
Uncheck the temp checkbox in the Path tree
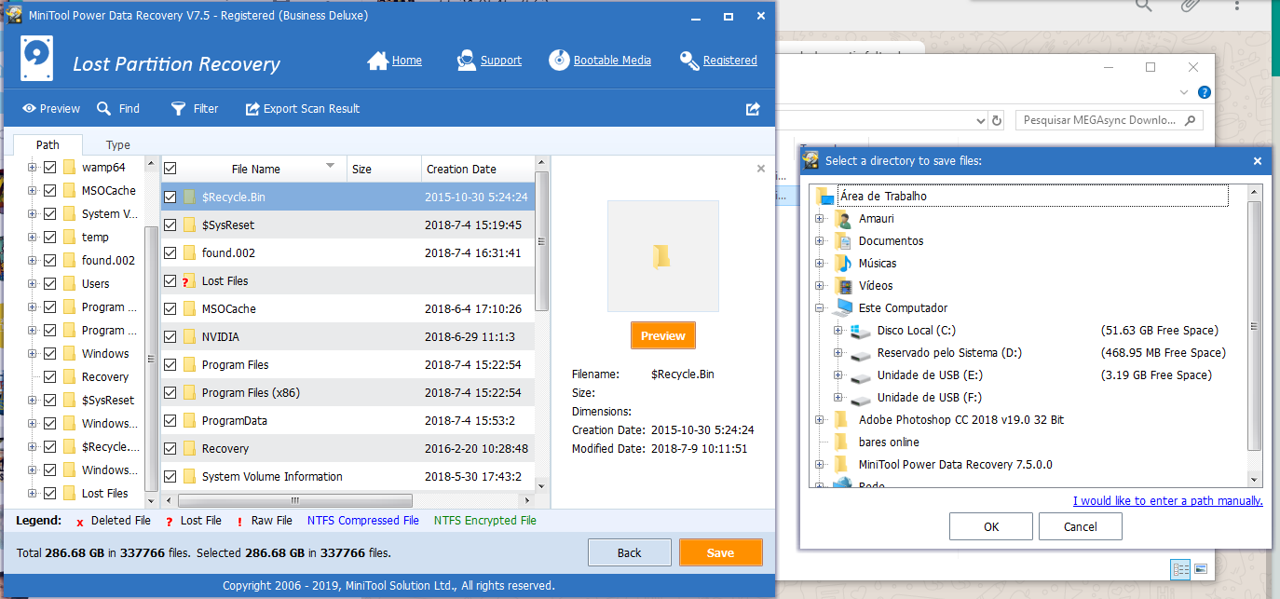coord(50,238)
